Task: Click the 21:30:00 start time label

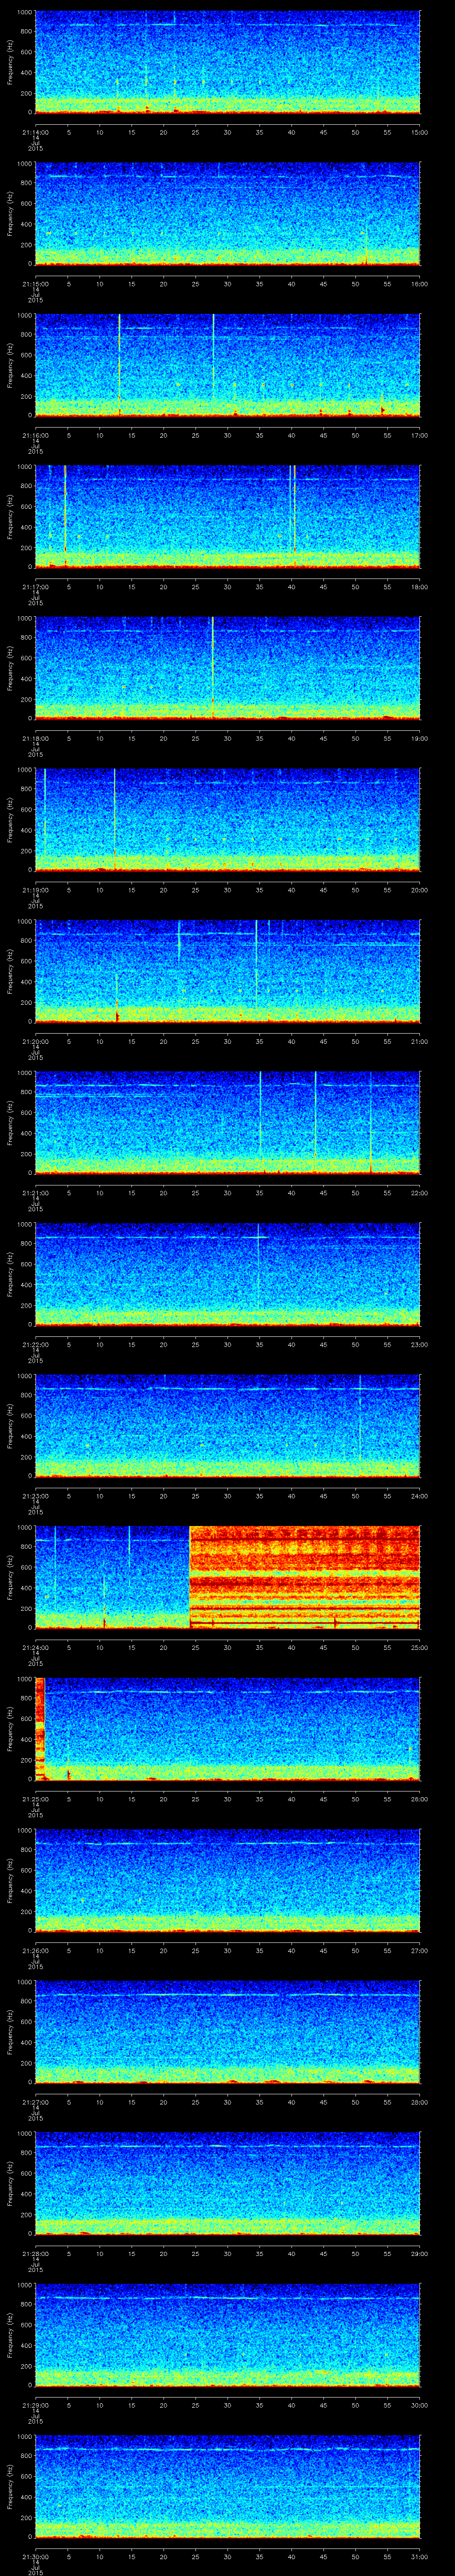Action: click(35, 2556)
